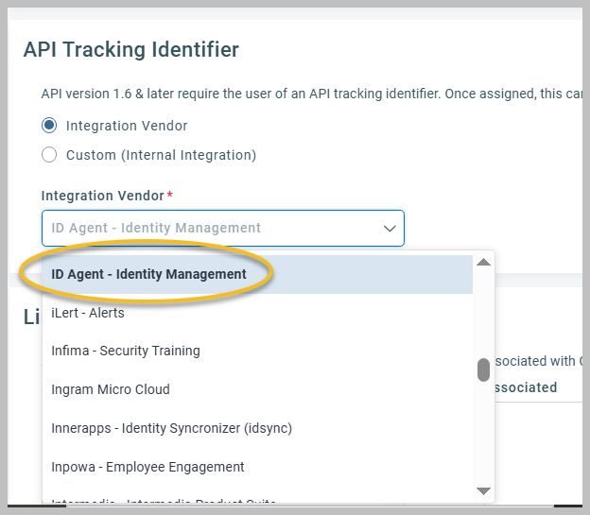Viewport: 590px width, 515px height.
Task: Click the Custom (Internal Integration) label text
Action: (161, 155)
